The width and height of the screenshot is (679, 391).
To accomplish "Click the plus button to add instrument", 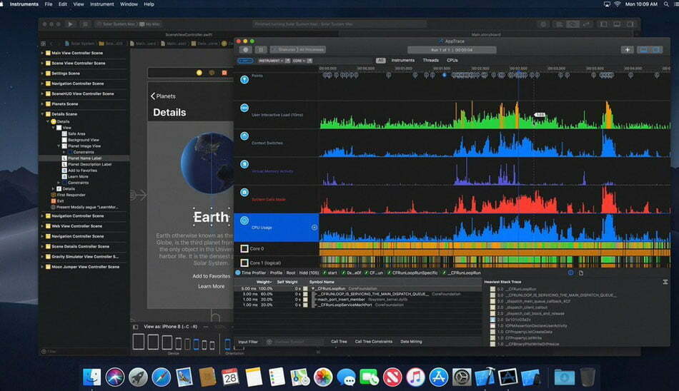I will [627, 50].
